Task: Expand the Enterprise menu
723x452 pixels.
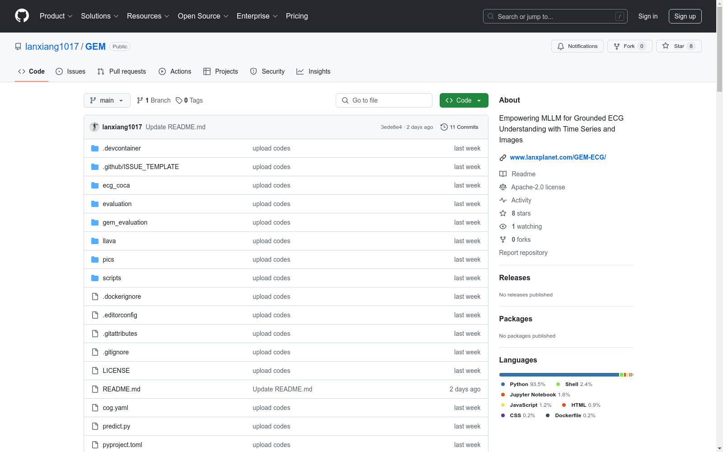Action: (257, 16)
